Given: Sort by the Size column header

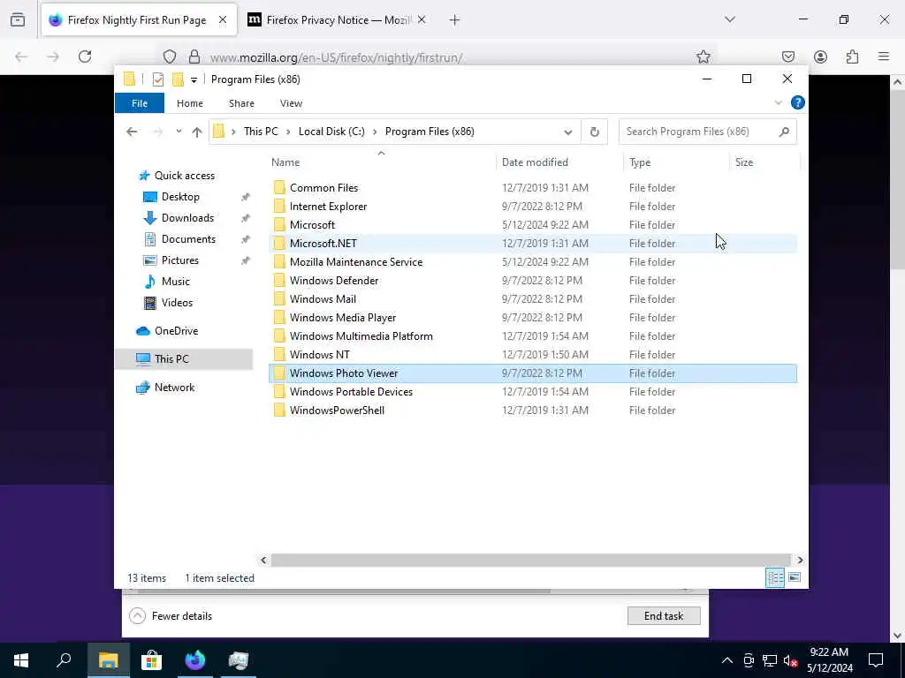Looking at the screenshot, I should click(764, 162).
